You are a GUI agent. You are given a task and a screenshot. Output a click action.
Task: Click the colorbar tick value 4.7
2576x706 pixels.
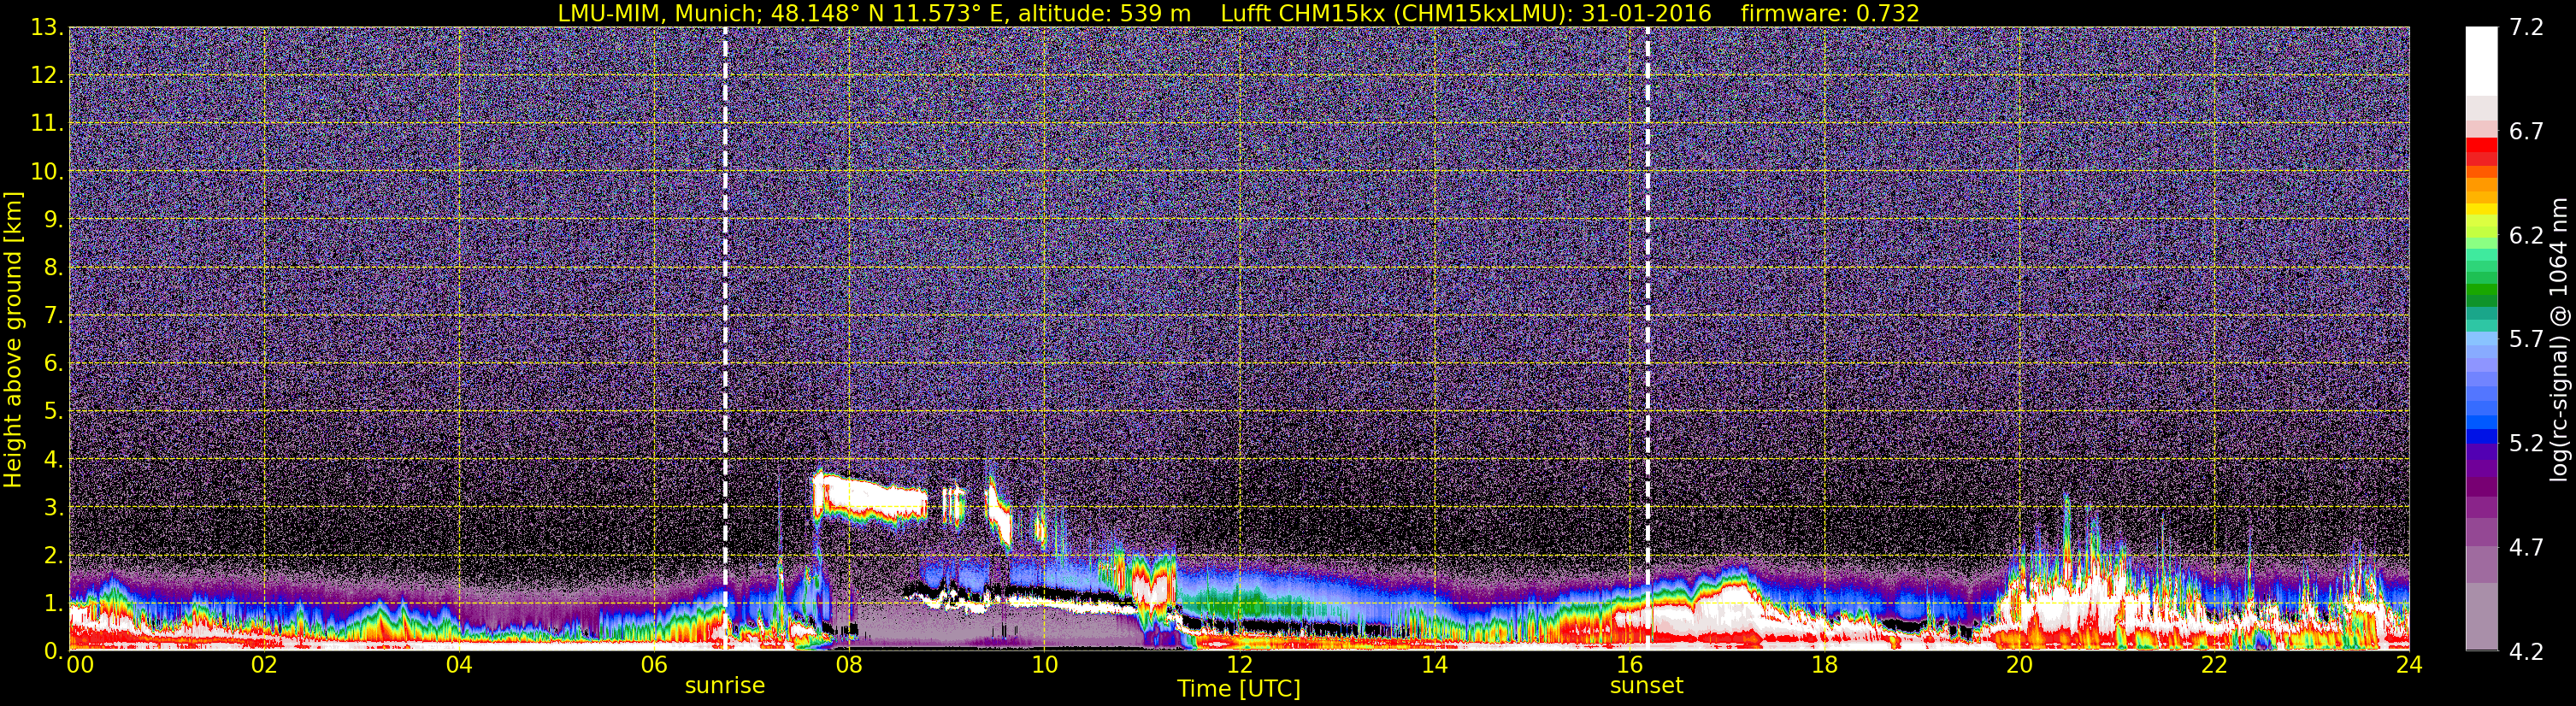pos(2527,548)
